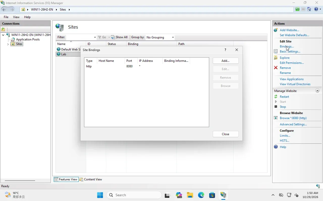Open Edit Permissions link
The width and height of the screenshot is (323, 201).
(292, 63)
